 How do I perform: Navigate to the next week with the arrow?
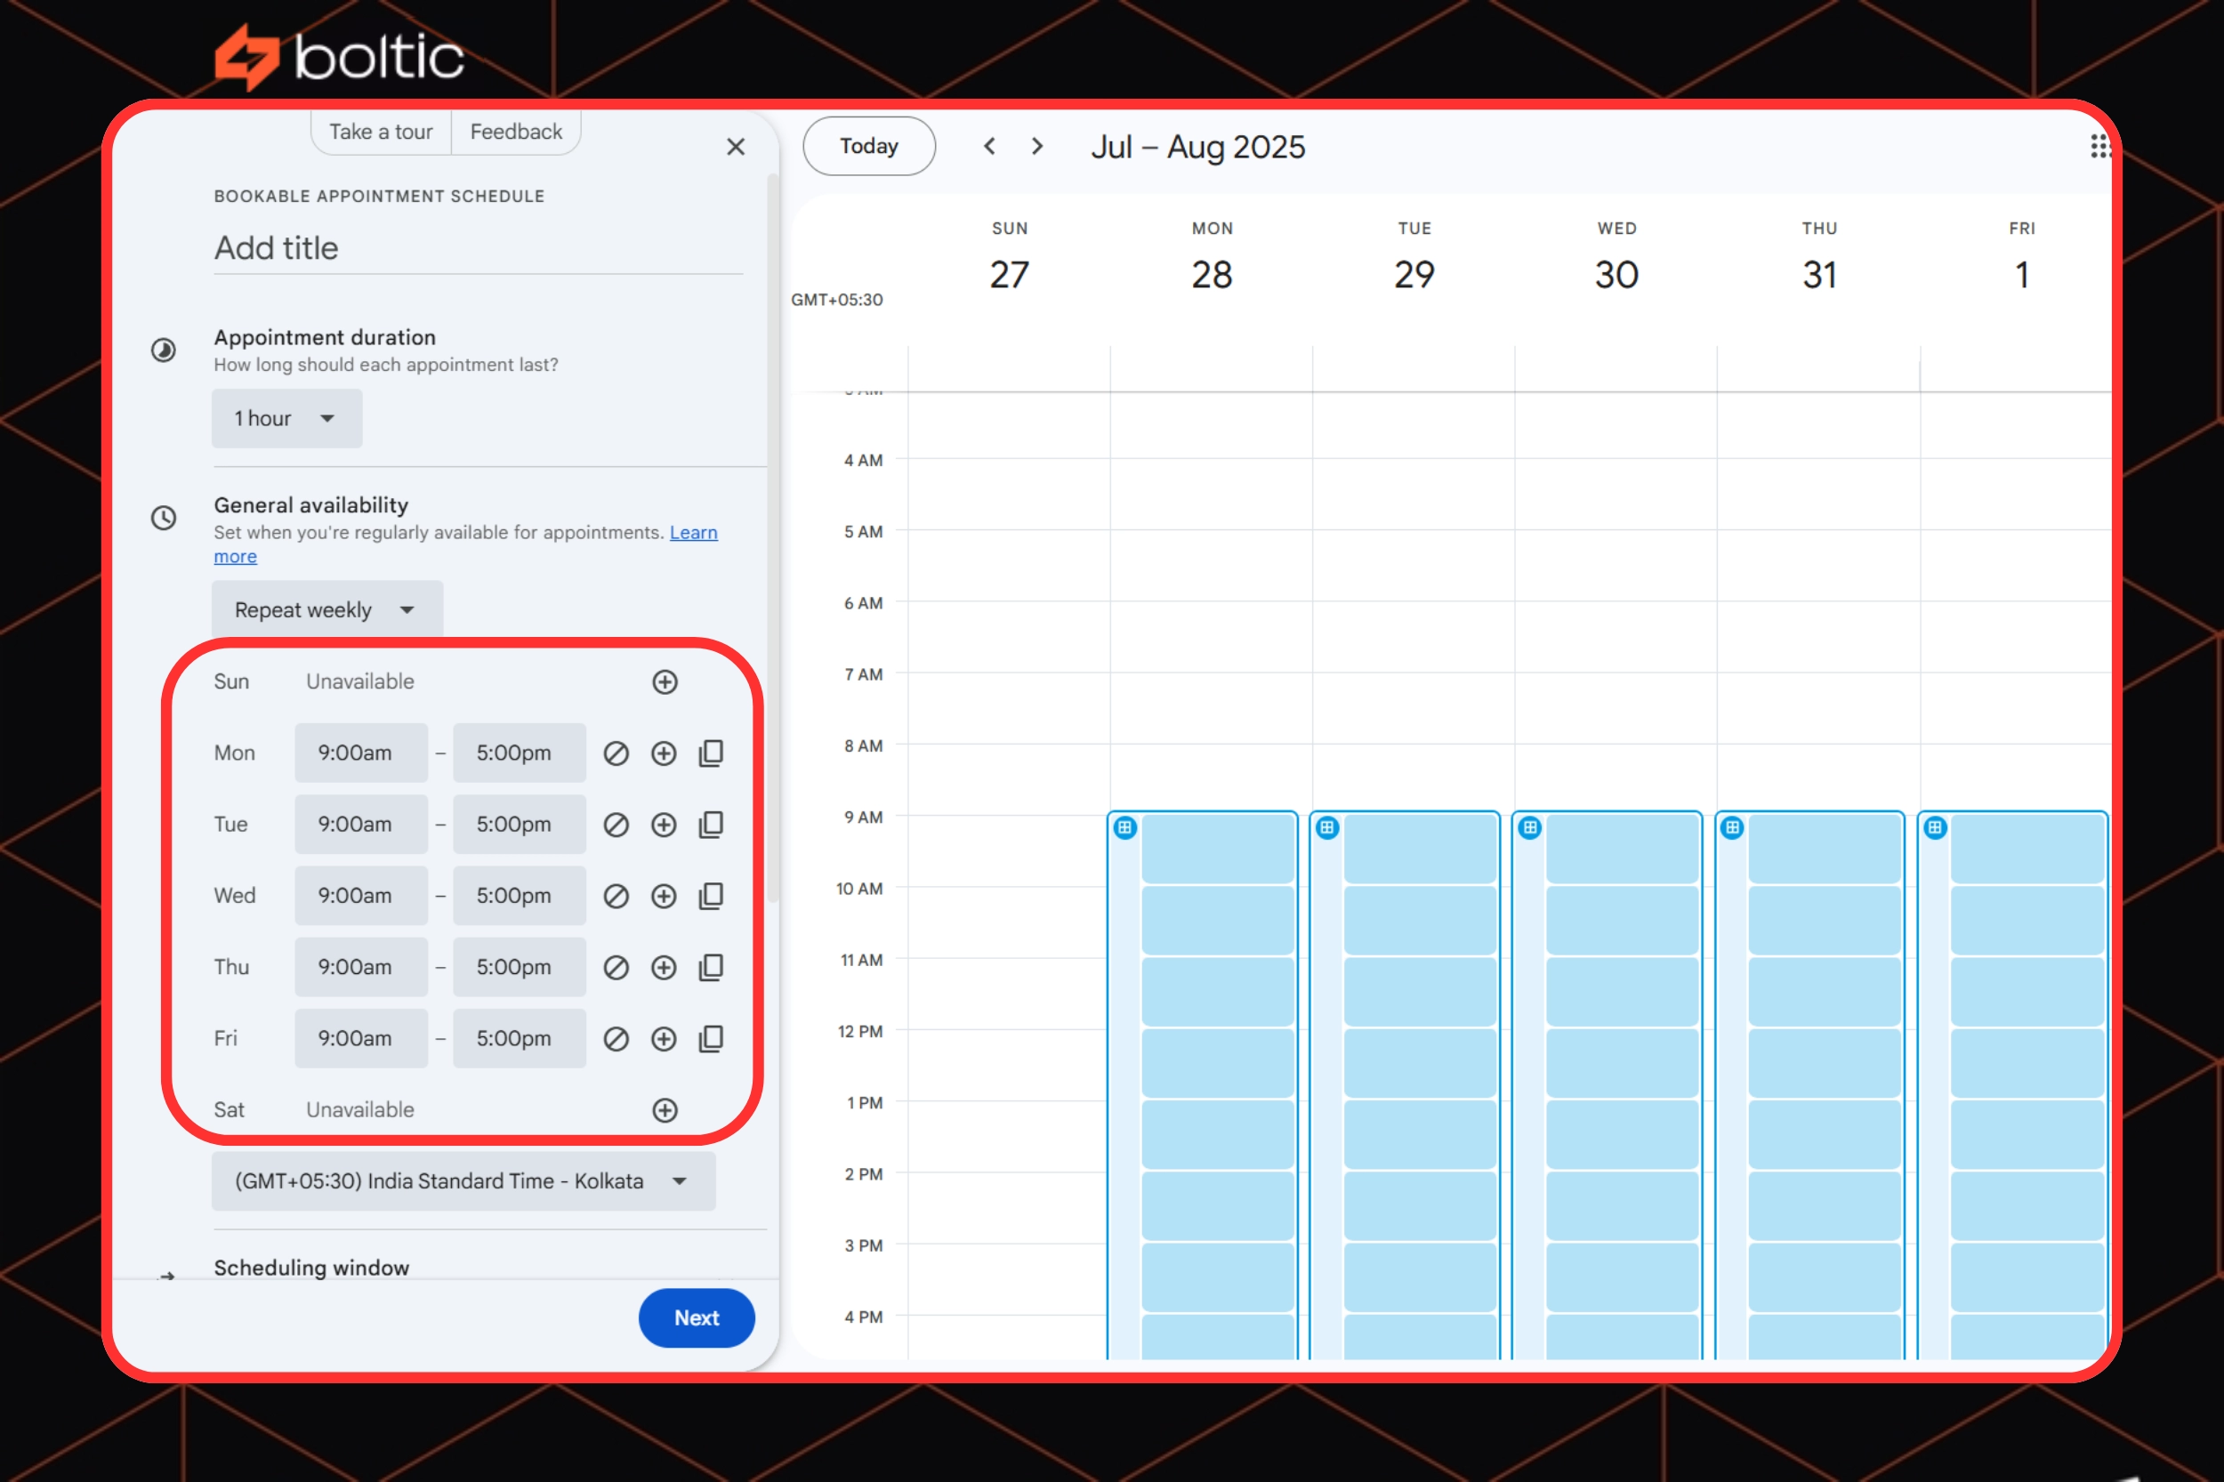(1037, 146)
